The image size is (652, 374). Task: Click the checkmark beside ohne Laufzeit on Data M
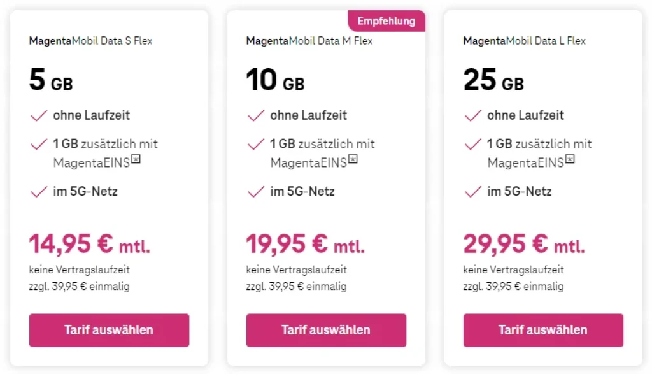pos(255,115)
